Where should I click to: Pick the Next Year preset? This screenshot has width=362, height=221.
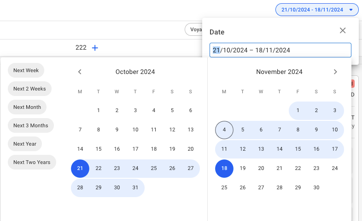pos(25,144)
